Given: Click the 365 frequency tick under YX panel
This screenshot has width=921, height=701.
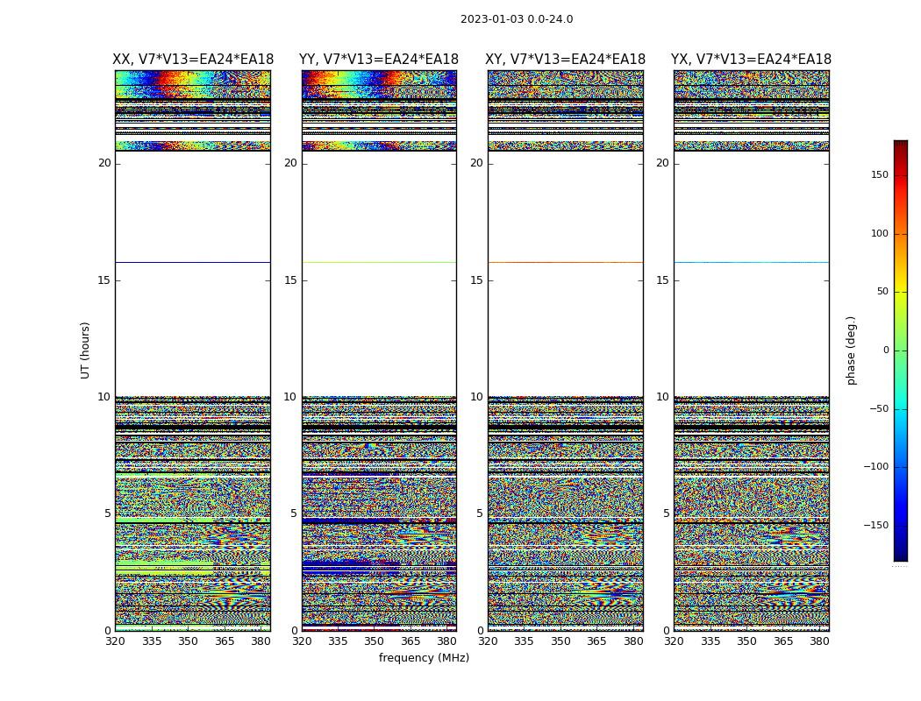Looking at the screenshot, I should click(783, 641).
